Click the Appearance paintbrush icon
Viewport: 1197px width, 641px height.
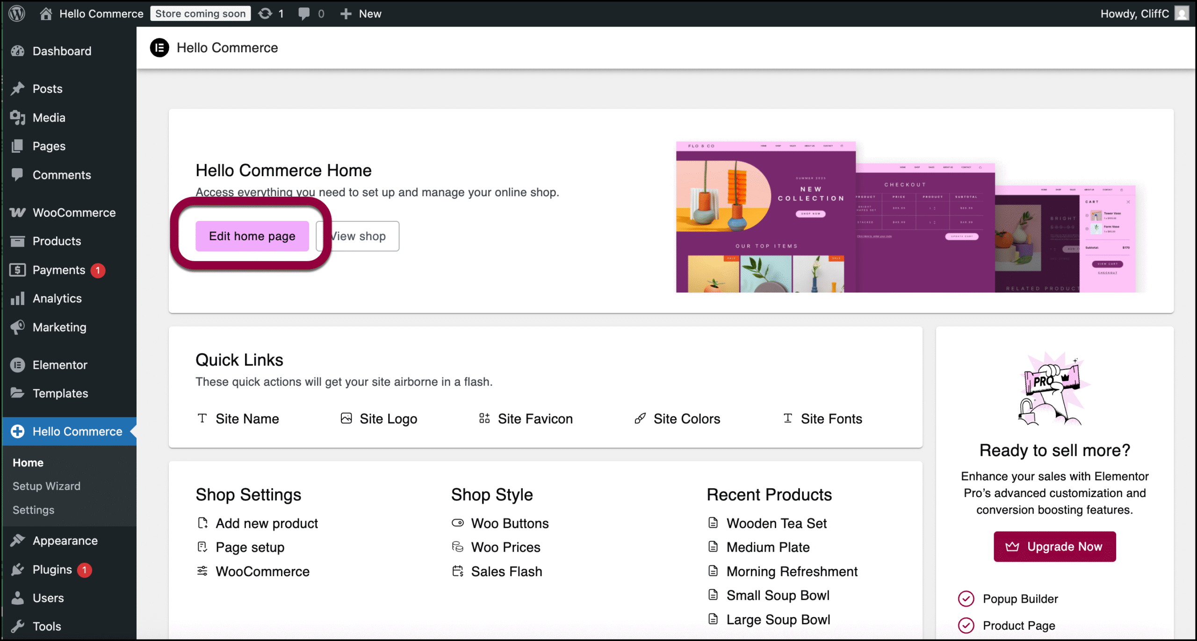coord(18,541)
